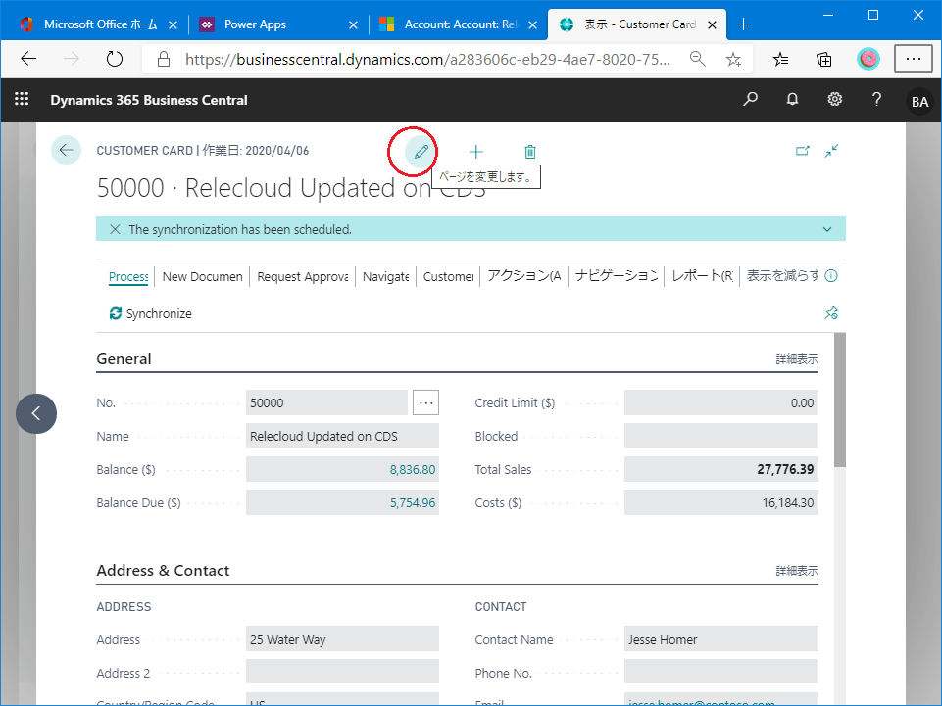Click the Credit Limit field

[x=720, y=402]
